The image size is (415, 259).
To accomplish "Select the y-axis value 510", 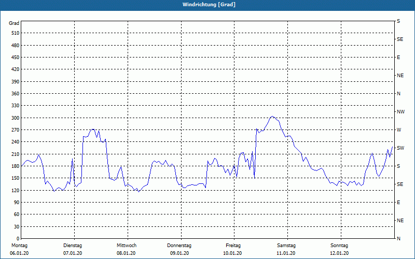I will click(15, 33).
